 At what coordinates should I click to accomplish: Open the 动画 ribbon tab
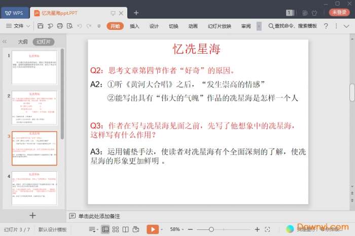(x=193, y=26)
